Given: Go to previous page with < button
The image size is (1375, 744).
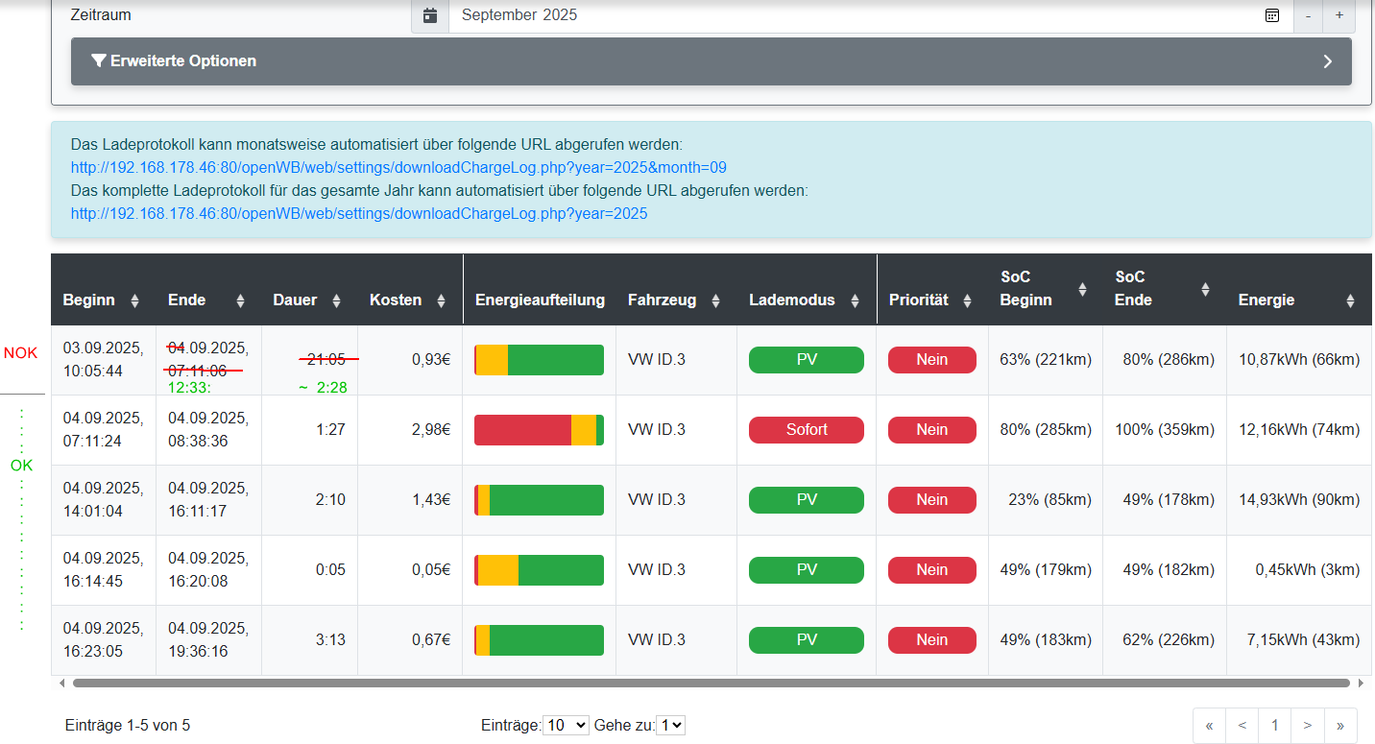Looking at the screenshot, I should click(x=1242, y=726).
